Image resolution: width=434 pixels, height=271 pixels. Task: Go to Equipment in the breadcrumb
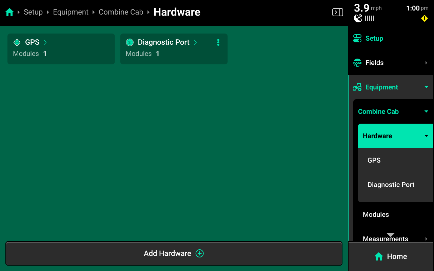pos(71,12)
